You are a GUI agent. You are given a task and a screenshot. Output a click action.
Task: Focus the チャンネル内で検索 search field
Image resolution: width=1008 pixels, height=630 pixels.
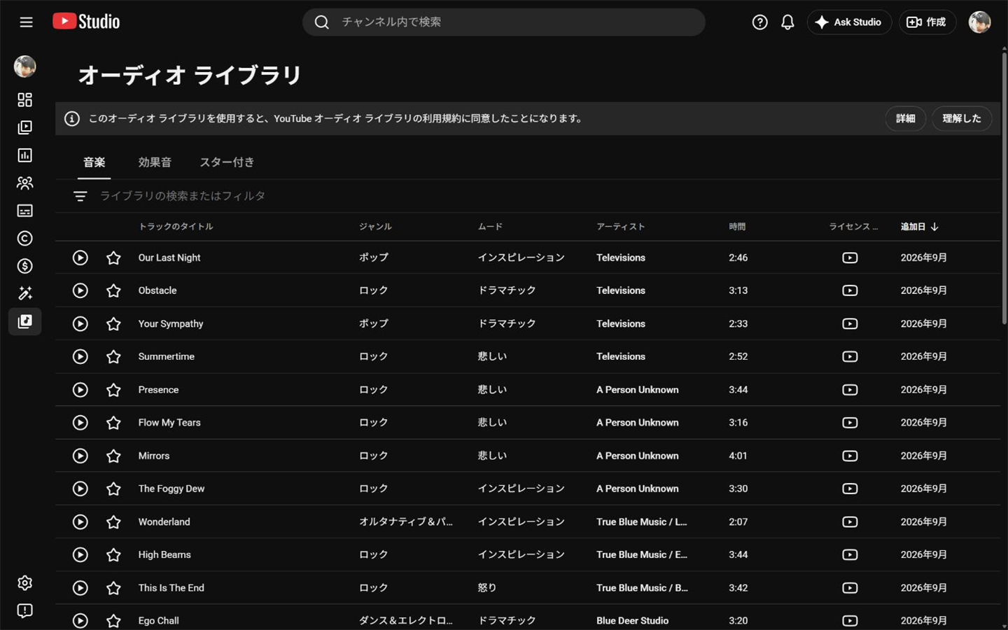coord(503,22)
